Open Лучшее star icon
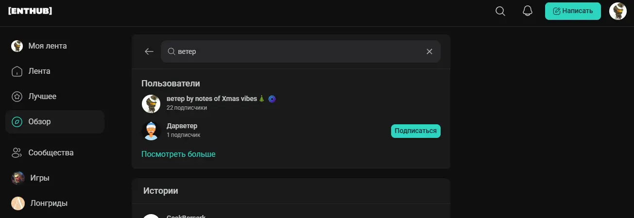 pyautogui.click(x=17, y=97)
